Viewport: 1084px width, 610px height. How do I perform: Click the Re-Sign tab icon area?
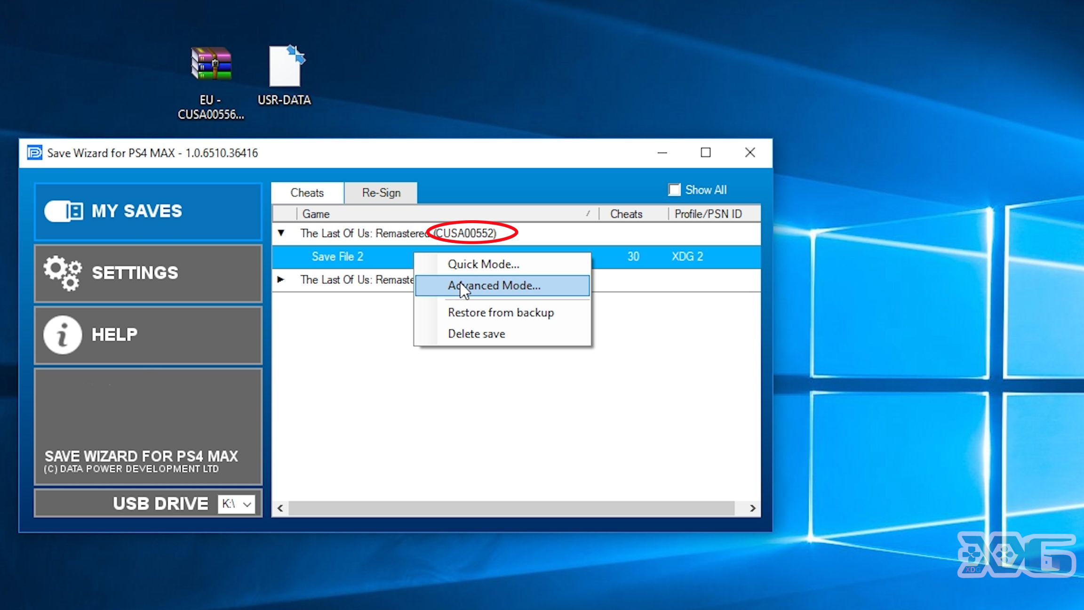pos(381,193)
